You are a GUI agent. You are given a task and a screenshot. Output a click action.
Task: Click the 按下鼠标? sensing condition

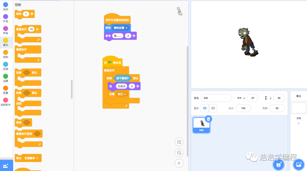click(122, 78)
